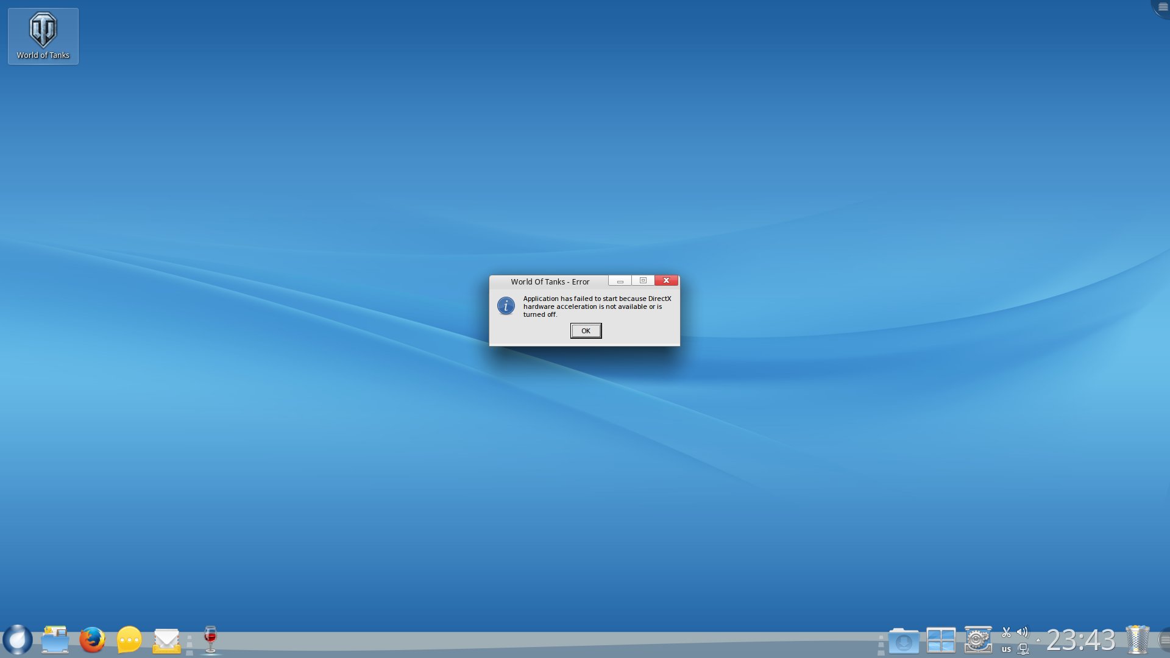Open the mail client envelope icon

166,640
